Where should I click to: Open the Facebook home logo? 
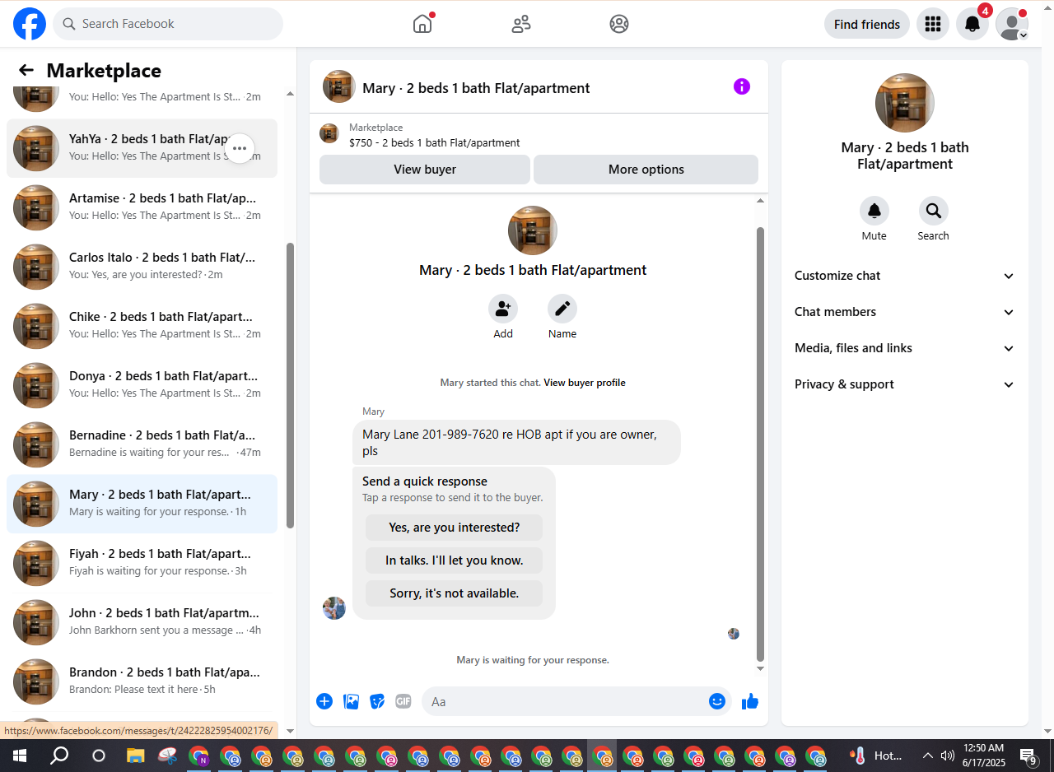30,24
